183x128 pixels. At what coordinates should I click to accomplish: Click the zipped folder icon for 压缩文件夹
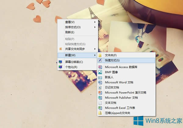(100, 113)
